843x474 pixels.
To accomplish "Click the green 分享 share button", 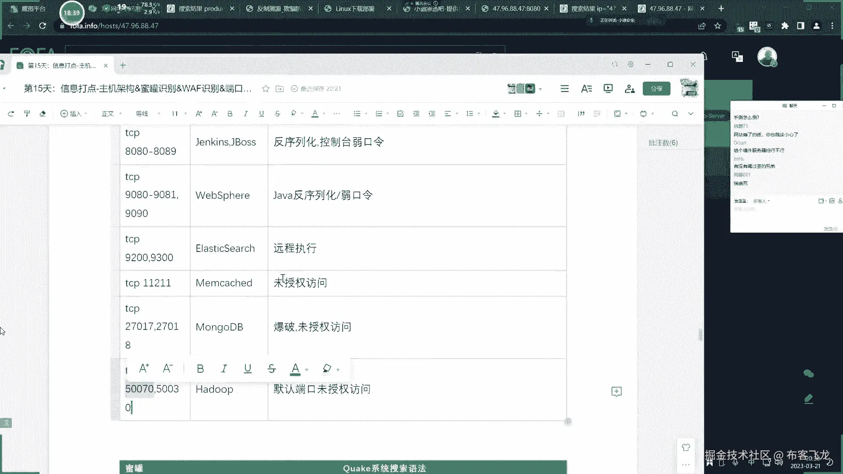I will pyautogui.click(x=656, y=89).
